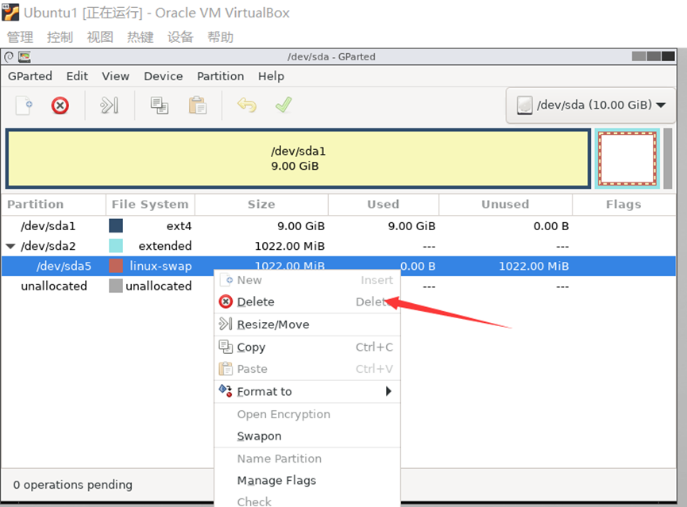Click the Format to icon in context menu
Viewport: 687px width, 507px height.
point(226,390)
